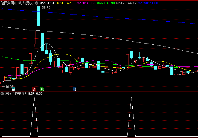Click the tallest cyan candlestick at the 56.75 peak
198x138 pixels.
[x=38, y=16]
